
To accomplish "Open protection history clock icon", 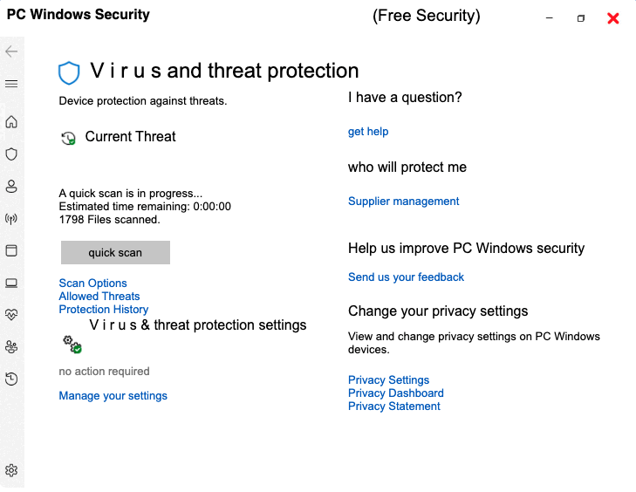I will 11,379.
